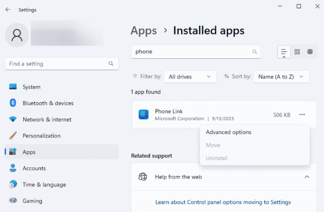324x212 pixels.
Task: Click the 506 KB size text
Action: coord(282,115)
